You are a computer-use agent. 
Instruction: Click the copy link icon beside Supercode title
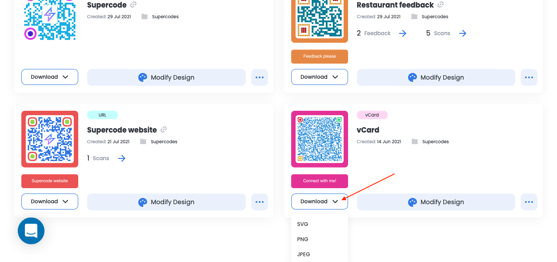(133, 4)
